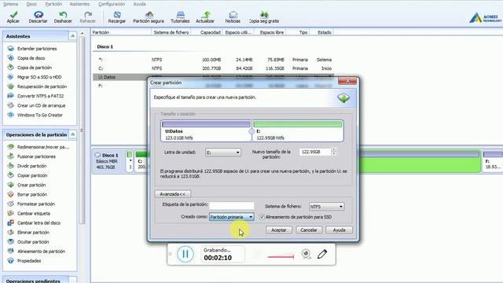The height and width of the screenshot is (283, 503).
Task: Select Cambiar letra del disco
Action: (39, 223)
